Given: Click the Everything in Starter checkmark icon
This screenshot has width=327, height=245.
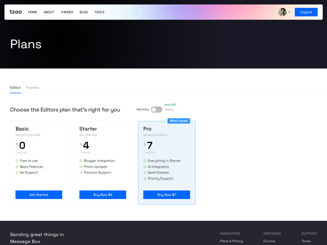Looking at the screenshot, I should pos(145,161).
